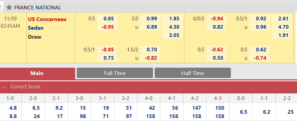The width and height of the screenshot is (297, 121).
Task: Select the Main tab
Action: coord(37,73)
